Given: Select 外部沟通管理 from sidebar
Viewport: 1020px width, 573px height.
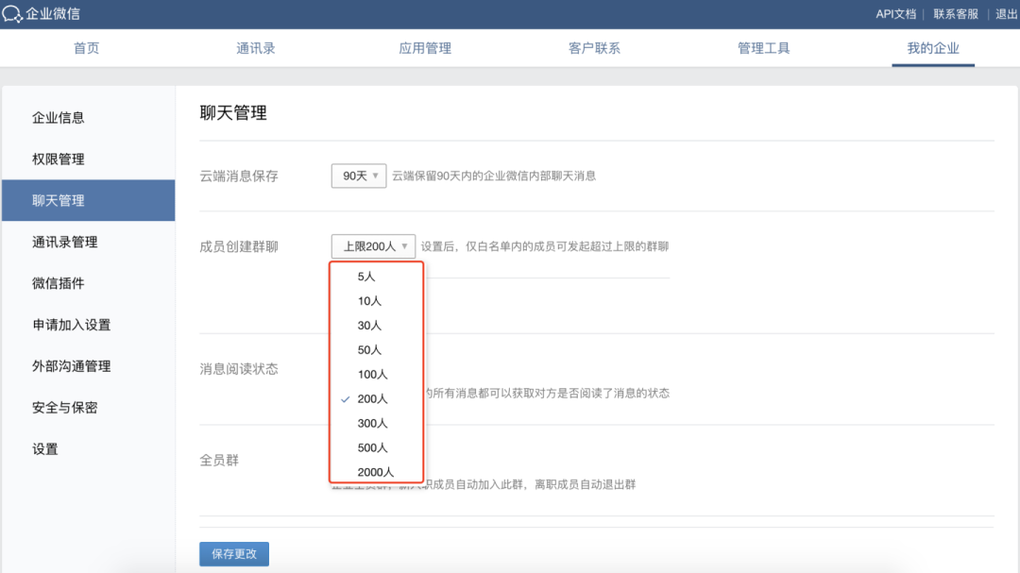Looking at the screenshot, I should coord(72,366).
